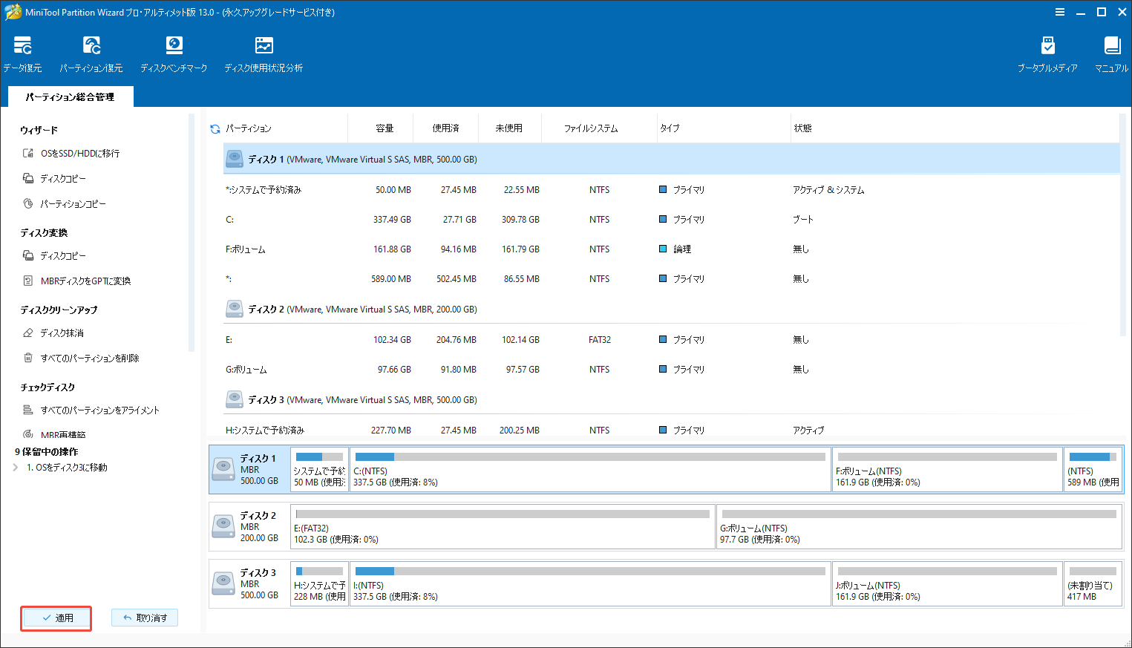Refresh the partition list
1132x648 pixels.
pos(215,127)
